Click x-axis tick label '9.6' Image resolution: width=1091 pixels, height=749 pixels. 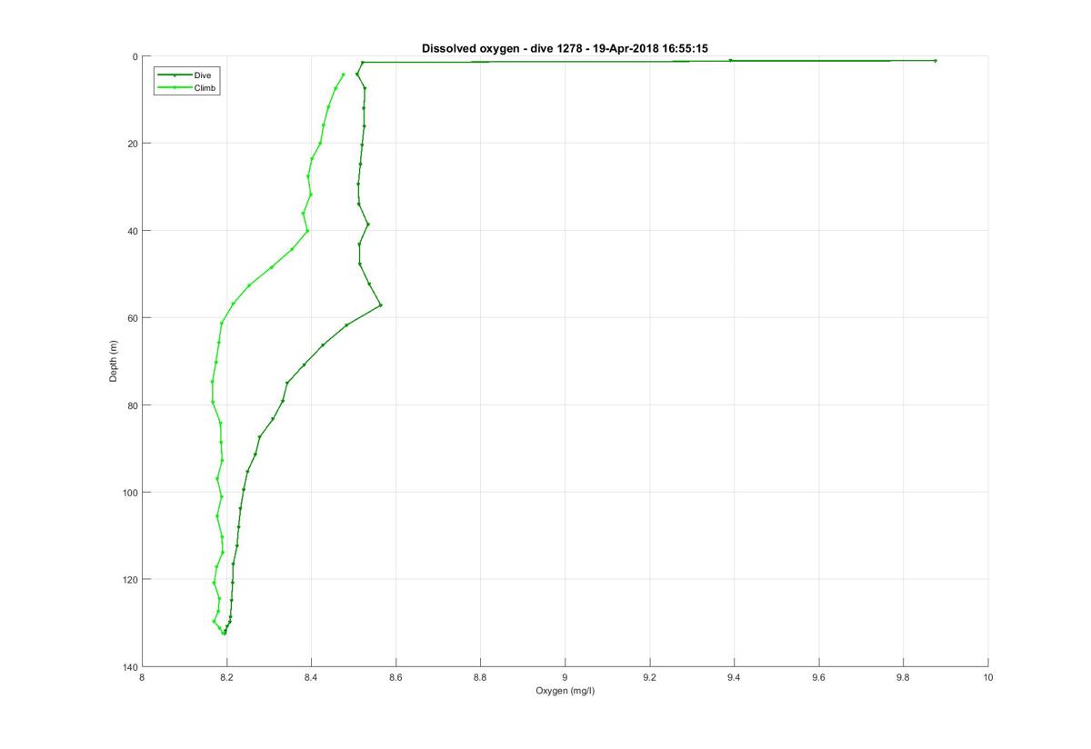point(818,677)
